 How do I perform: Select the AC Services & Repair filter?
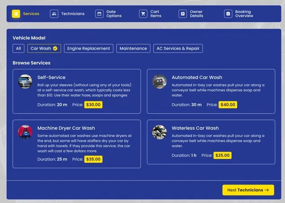point(178,48)
